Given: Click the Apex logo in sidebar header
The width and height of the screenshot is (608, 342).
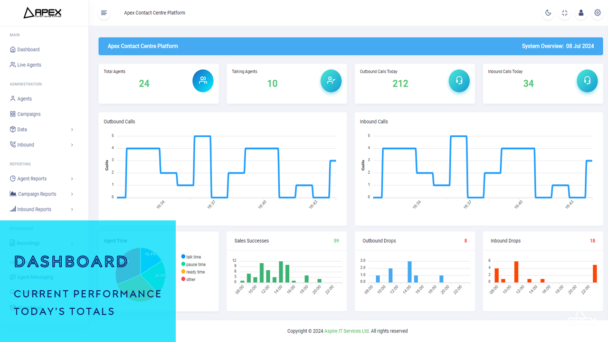Looking at the screenshot, I should click(x=42, y=13).
